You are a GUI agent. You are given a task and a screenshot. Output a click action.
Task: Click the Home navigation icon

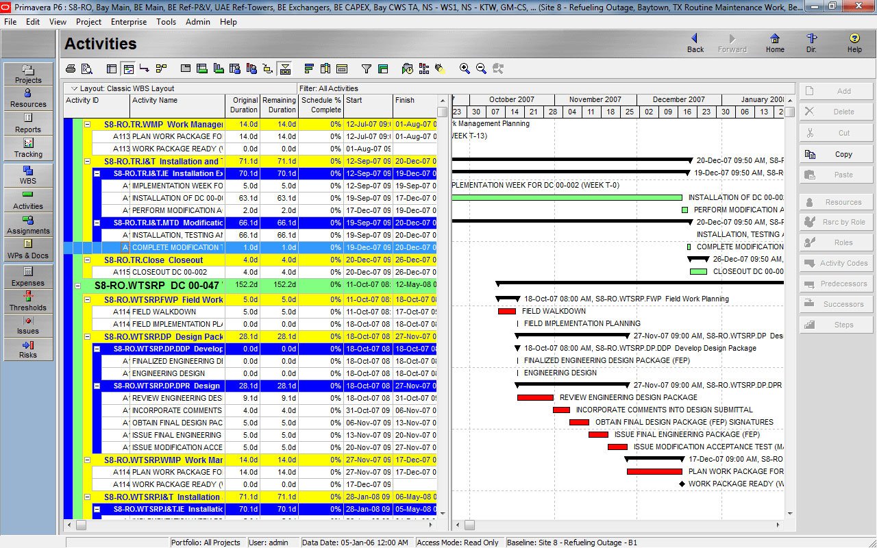click(775, 43)
